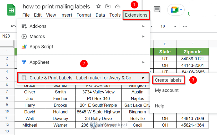Click the move to folder icon
The height and width of the screenshot is (135, 217).
point(108,6)
